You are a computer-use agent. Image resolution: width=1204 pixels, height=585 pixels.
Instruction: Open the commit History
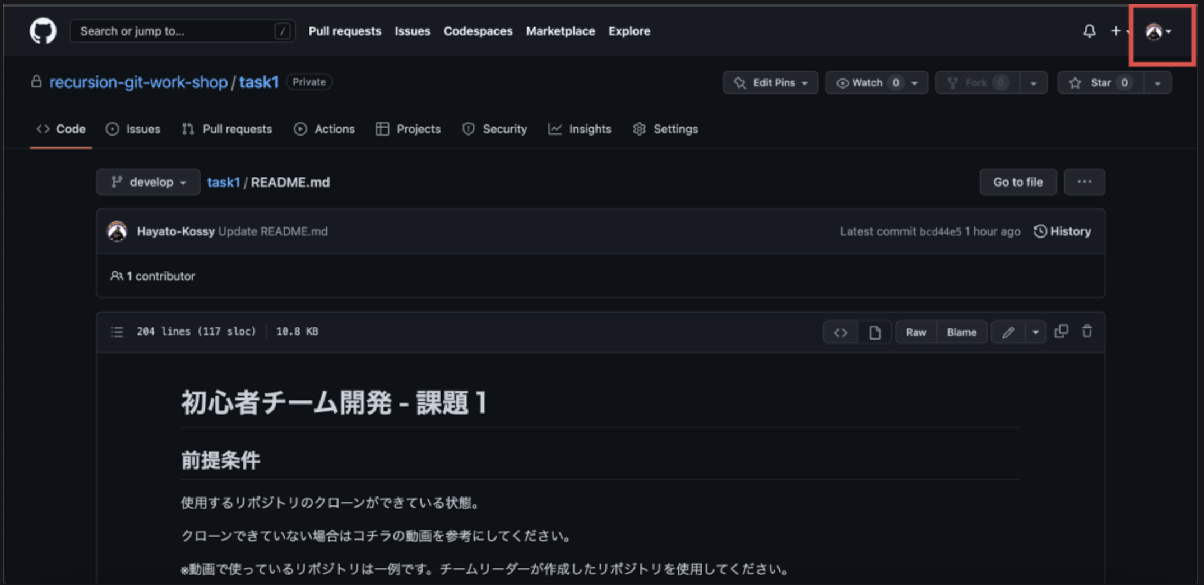coord(1062,231)
